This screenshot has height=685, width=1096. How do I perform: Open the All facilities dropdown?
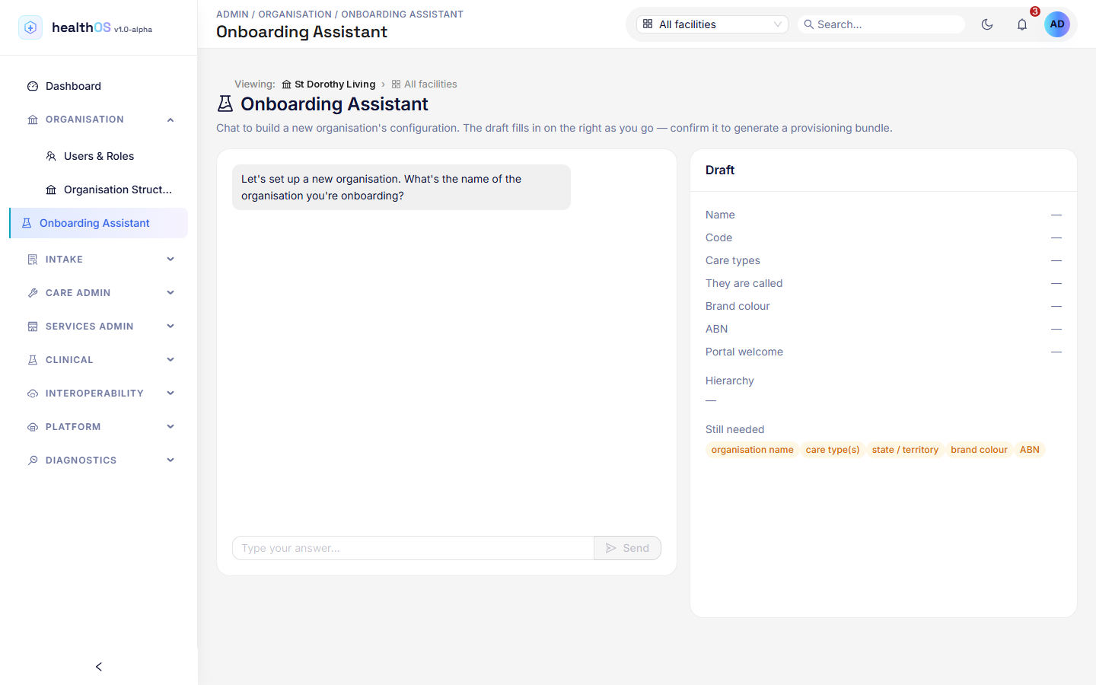tap(712, 24)
